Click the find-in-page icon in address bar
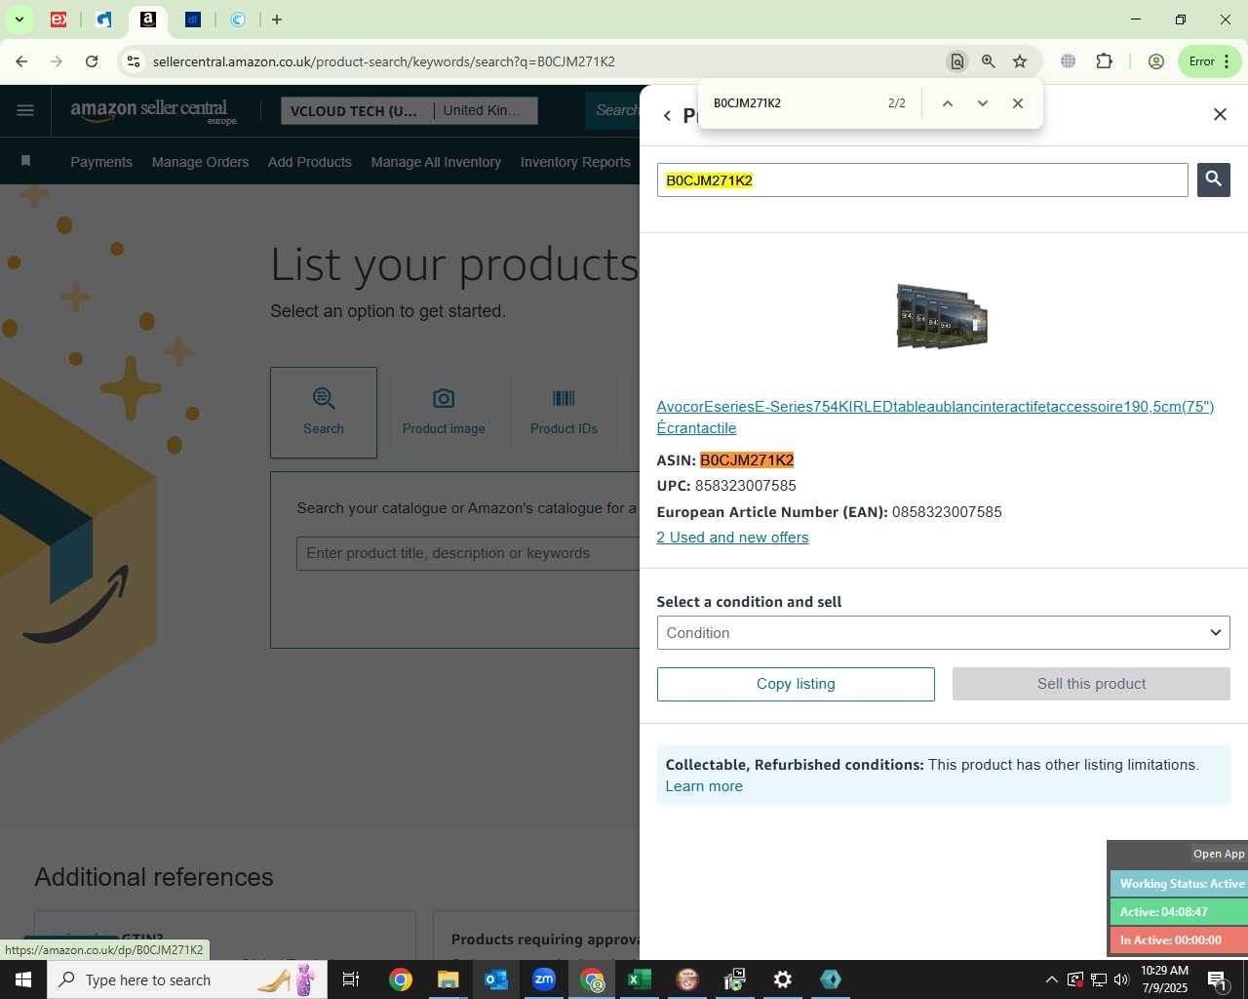Viewport: 1248px width, 999px height. point(956,61)
